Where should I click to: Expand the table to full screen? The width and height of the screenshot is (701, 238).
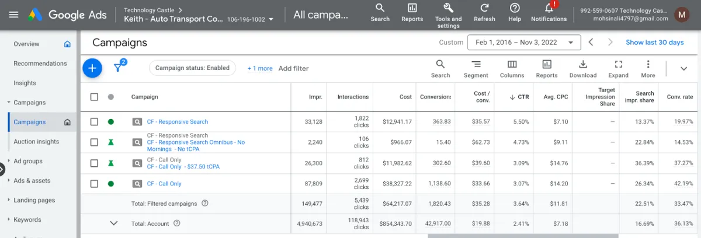618,68
